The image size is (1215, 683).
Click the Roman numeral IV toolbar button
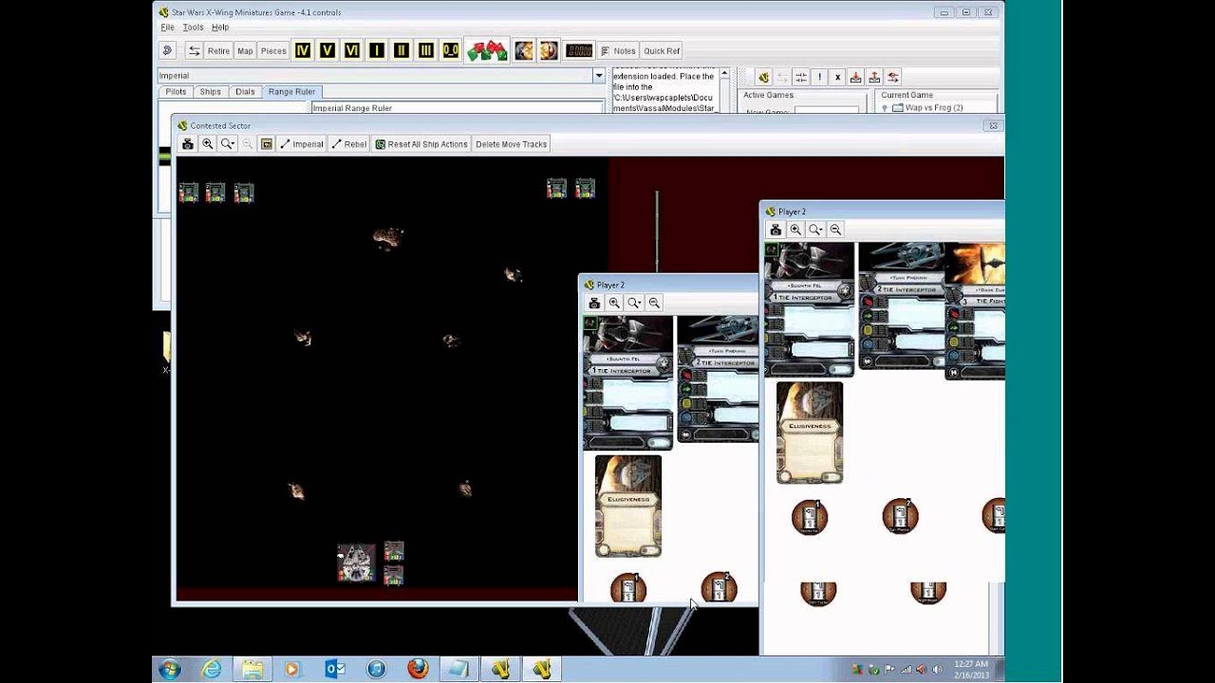pyautogui.click(x=303, y=51)
